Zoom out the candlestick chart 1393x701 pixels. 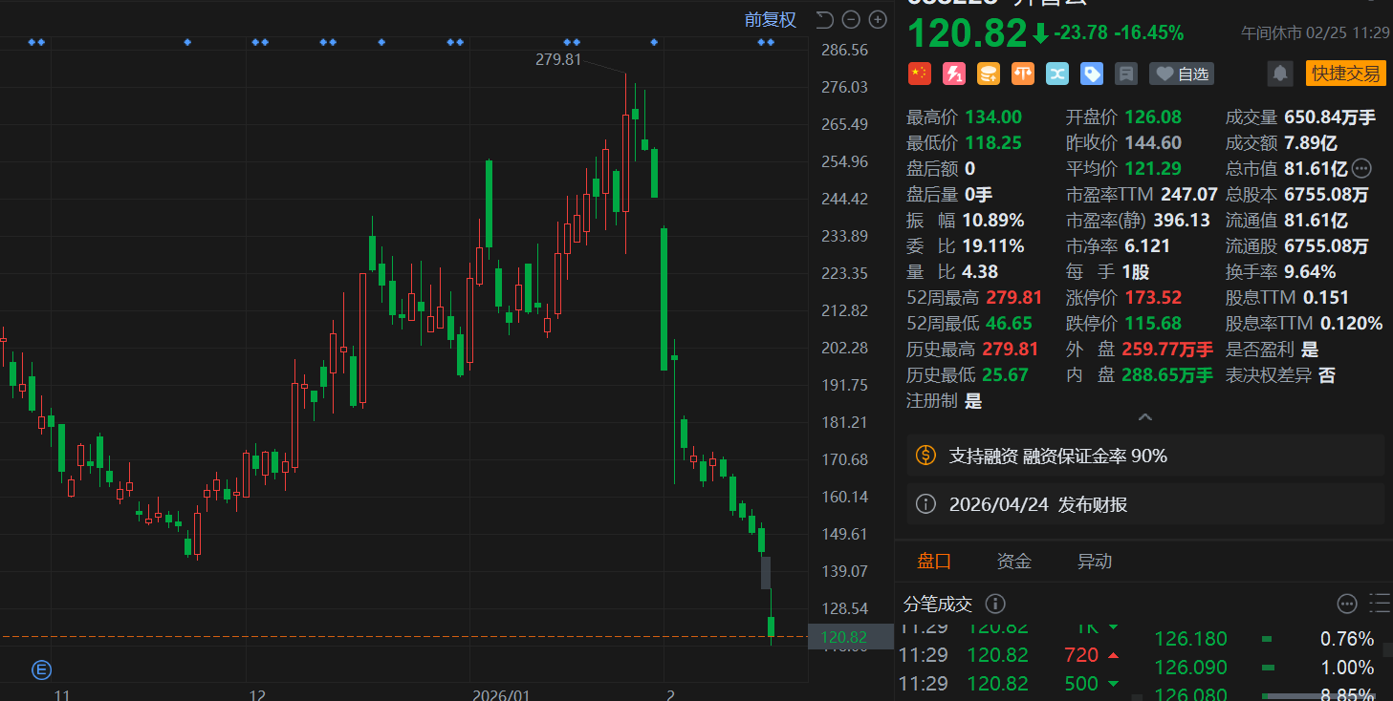(x=852, y=19)
